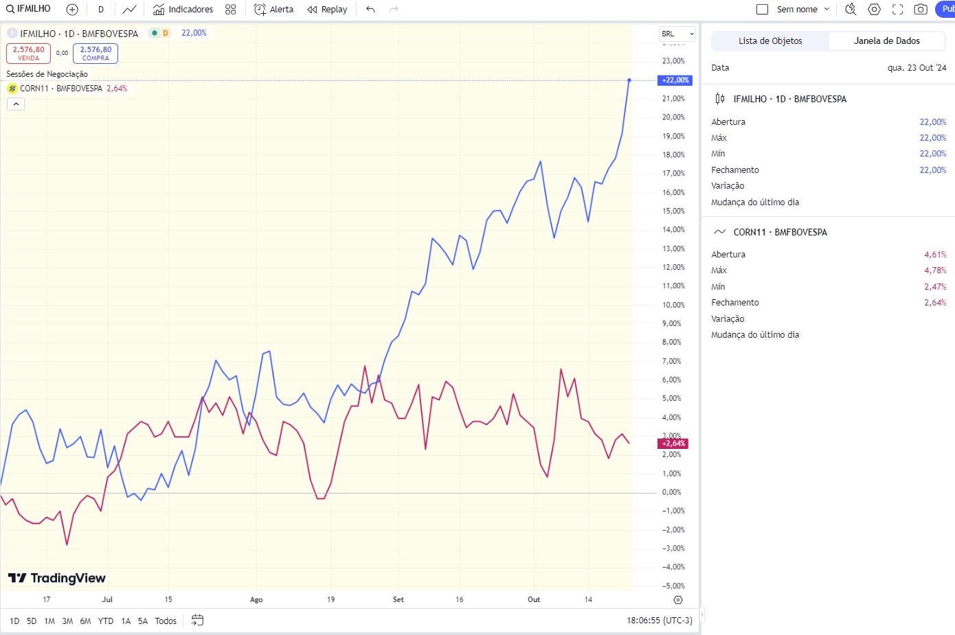Click the +2,64% red price label
Image resolution: width=955 pixels, height=635 pixels.
click(673, 443)
